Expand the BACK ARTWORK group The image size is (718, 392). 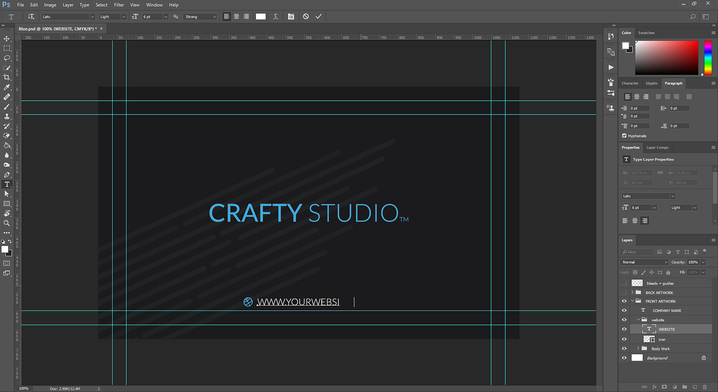tap(632, 293)
